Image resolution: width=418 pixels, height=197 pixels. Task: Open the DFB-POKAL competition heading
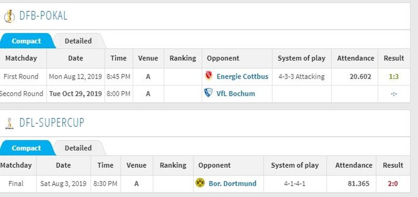[43, 16]
